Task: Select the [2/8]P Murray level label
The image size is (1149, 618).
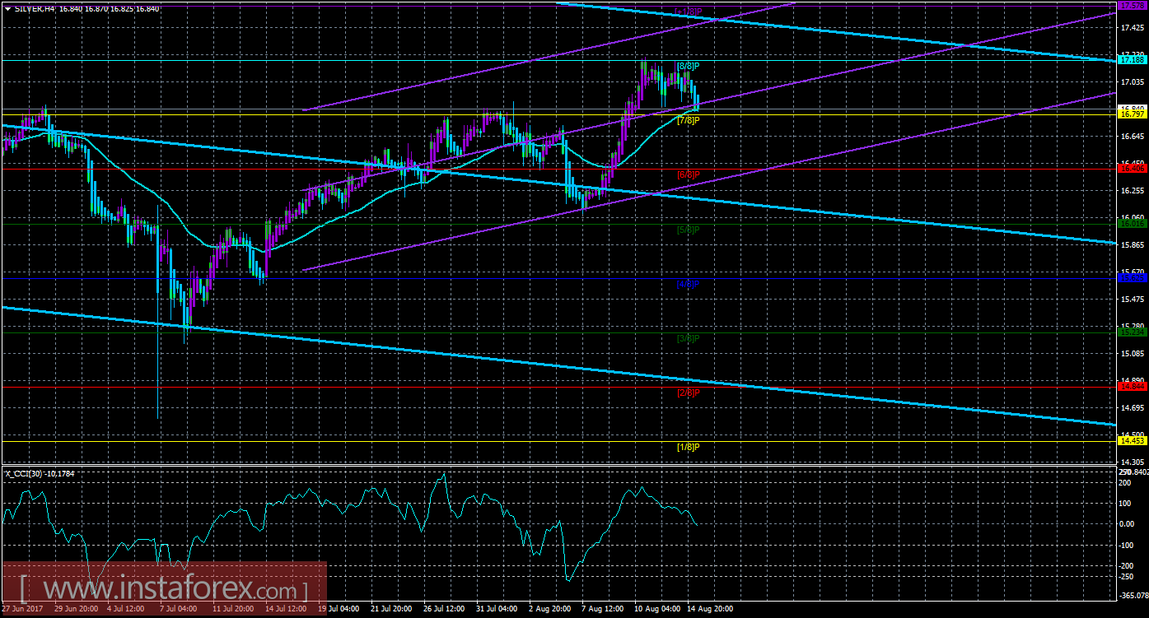Action: tap(688, 393)
